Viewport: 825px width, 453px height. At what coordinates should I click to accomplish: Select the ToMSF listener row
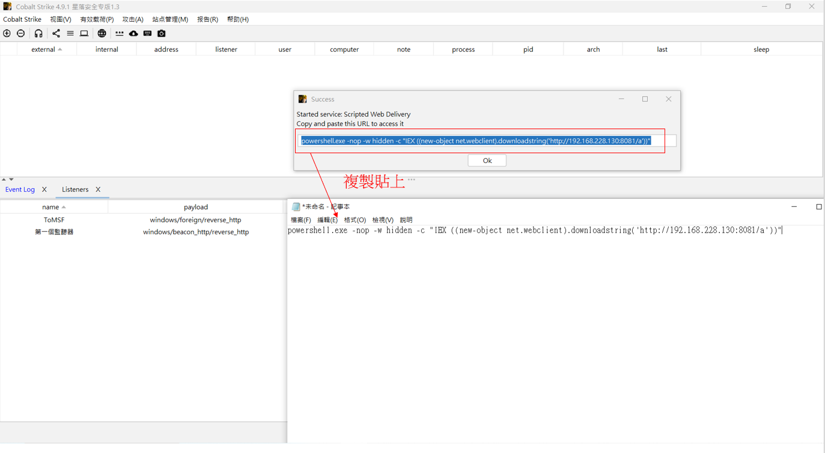point(143,220)
